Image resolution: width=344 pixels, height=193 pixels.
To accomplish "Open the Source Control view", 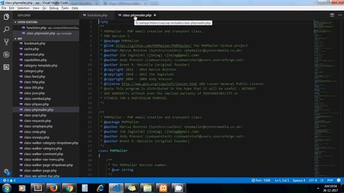I will click(6, 42).
